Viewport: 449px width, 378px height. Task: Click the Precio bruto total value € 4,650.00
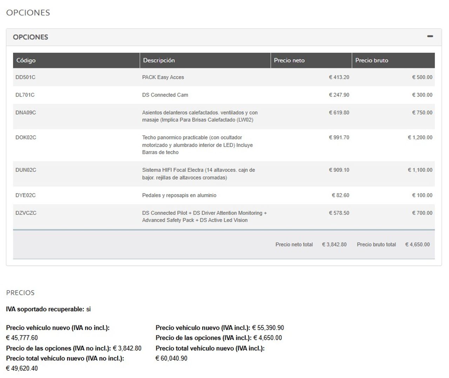point(417,245)
